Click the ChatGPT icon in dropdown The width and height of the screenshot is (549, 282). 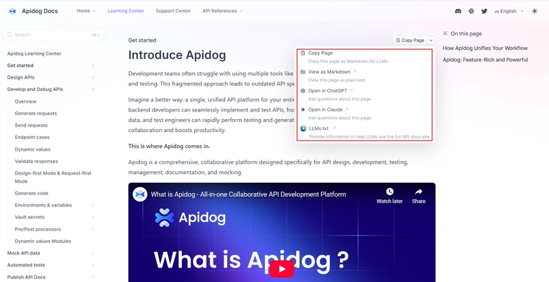coord(303,91)
